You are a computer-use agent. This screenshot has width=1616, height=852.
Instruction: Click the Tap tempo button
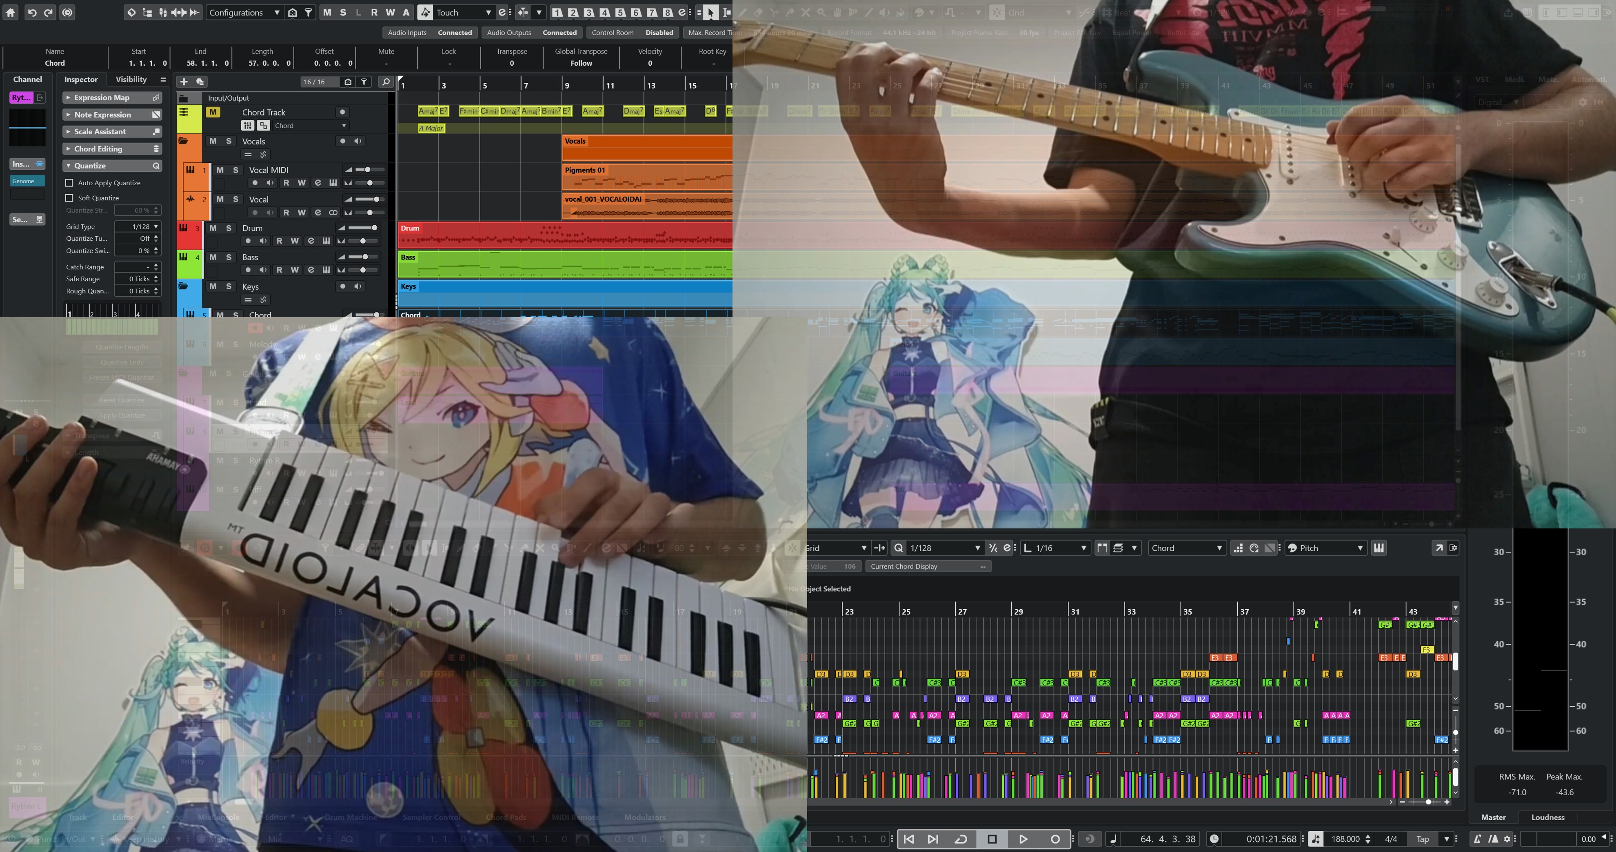(x=1423, y=839)
